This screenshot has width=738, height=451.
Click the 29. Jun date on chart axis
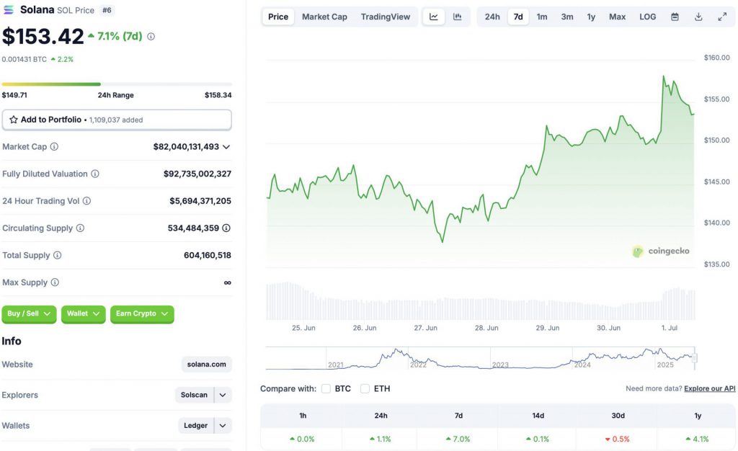click(x=548, y=328)
